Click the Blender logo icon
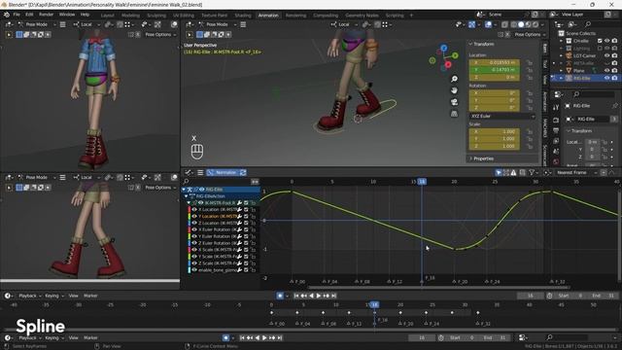This screenshot has height=350, width=622. coord(7,15)
